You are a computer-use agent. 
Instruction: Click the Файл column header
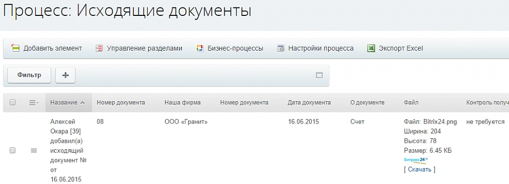pos(411,102)
